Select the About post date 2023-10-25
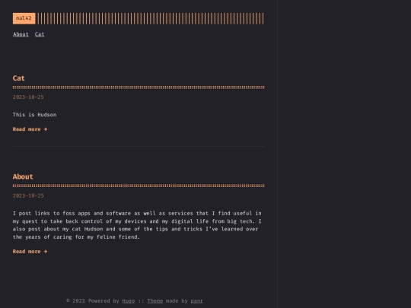This screenshot has width=411, height=308. pyautogui.click(x=28, y=195)
